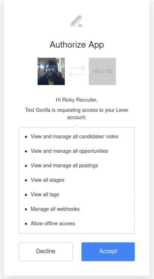The width and height of the screenshot is (154, 279).
Task: Click the bullet beside Manage all webhooks
Action: click(x=26, y=209)
